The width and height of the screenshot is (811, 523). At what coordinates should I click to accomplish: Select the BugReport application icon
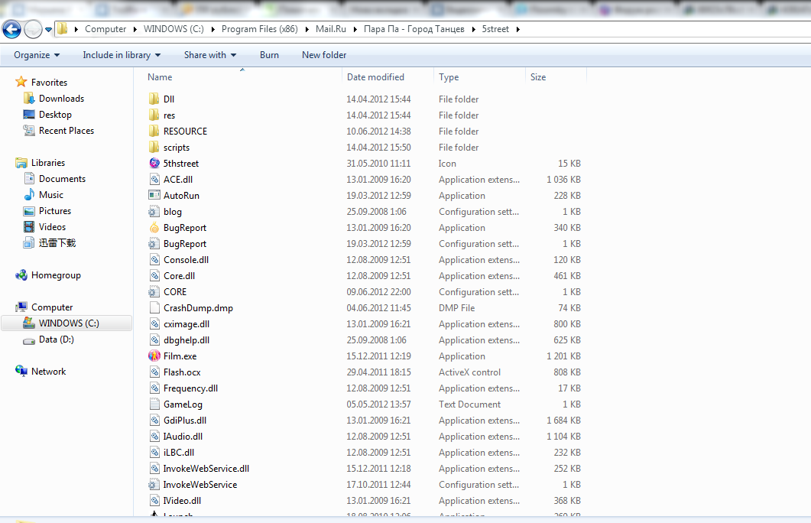(x=154, y=227)
